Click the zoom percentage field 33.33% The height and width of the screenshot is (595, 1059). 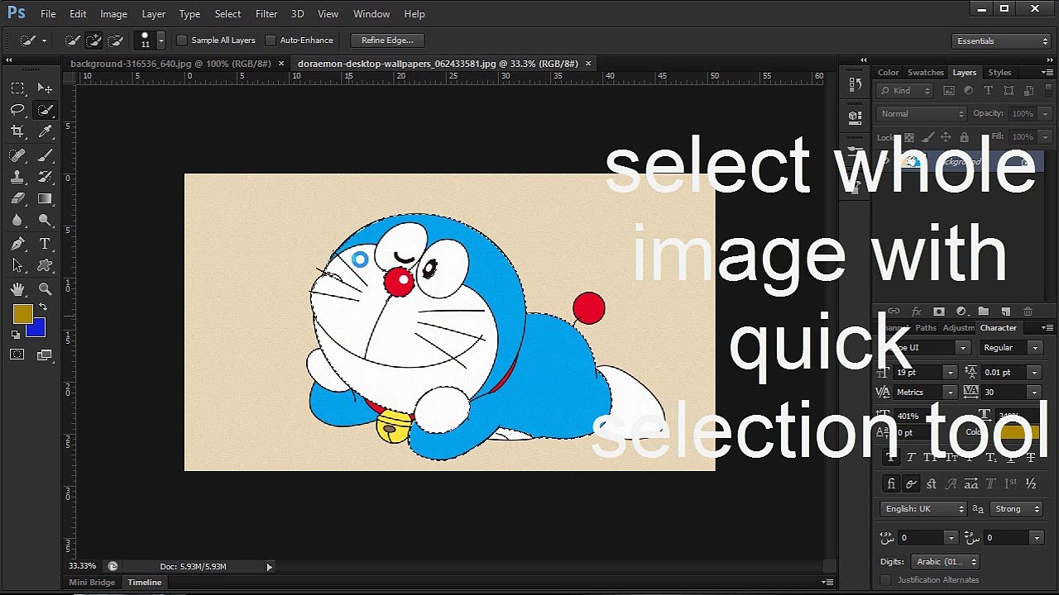point(82,566)
